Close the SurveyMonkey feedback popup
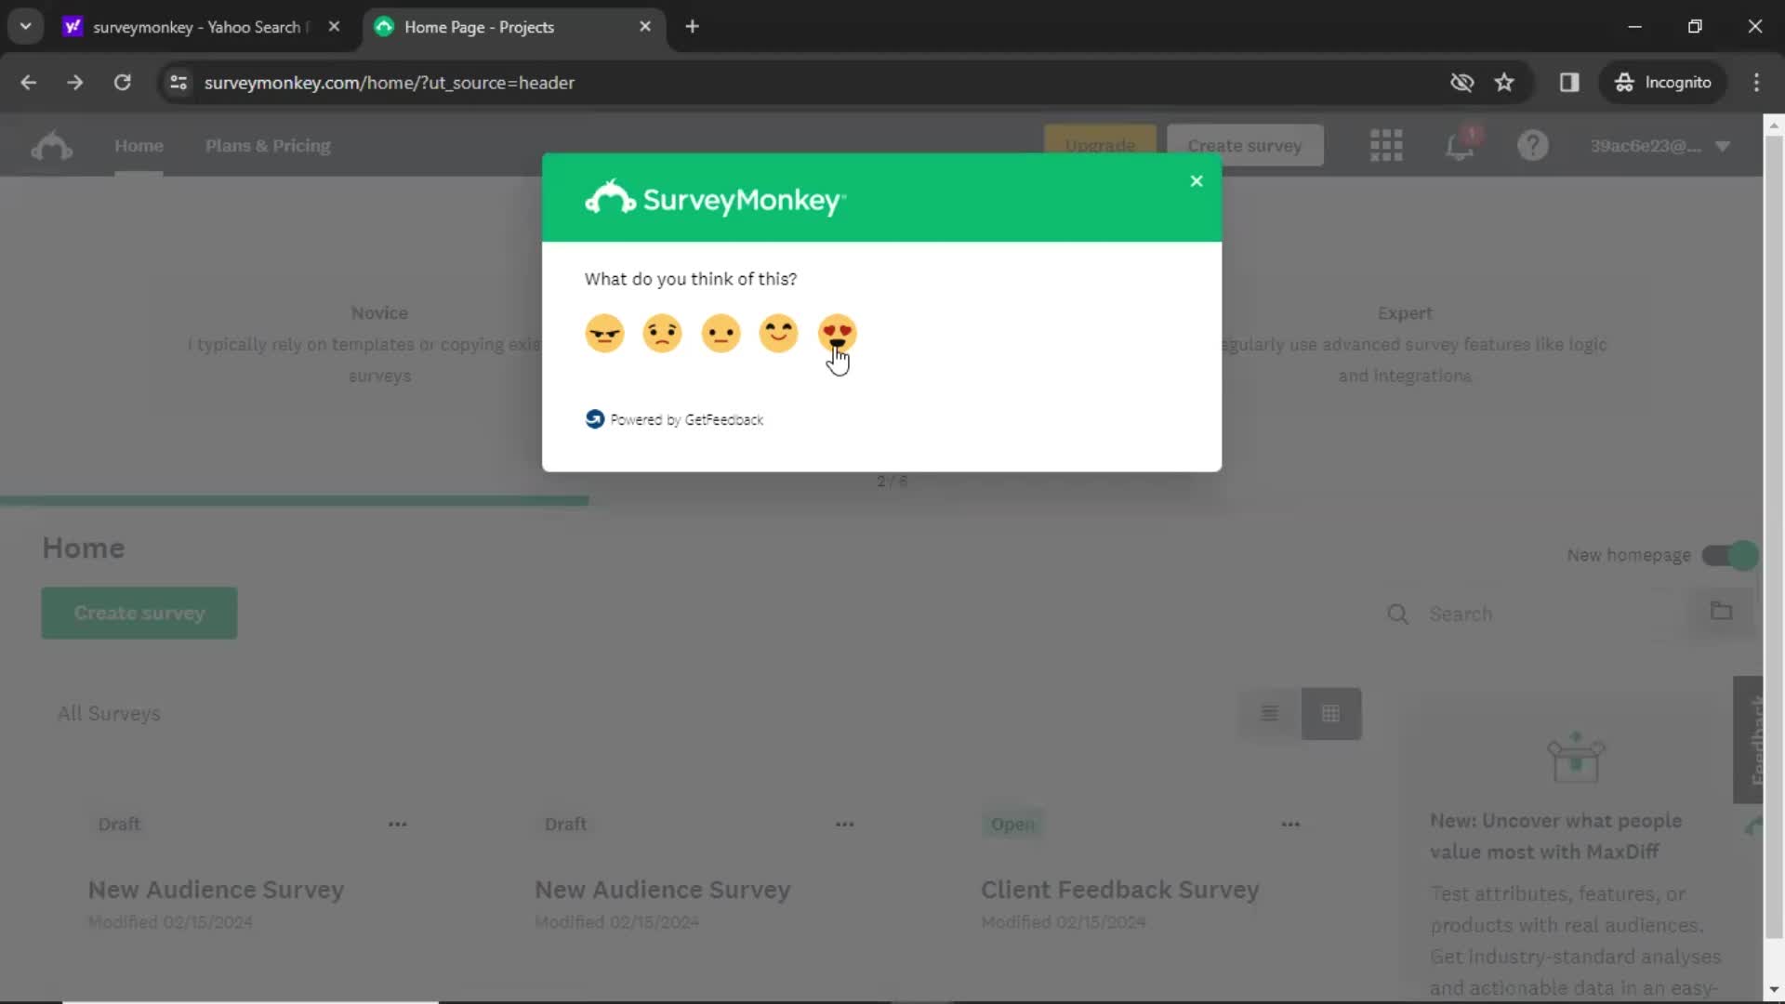This screenshot has height=1004, width=1785. pyautogui.click(x=1197, y=181)
